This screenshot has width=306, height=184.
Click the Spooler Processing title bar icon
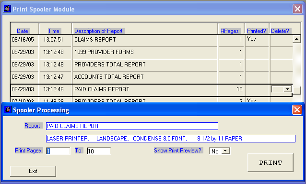[8, 110]
